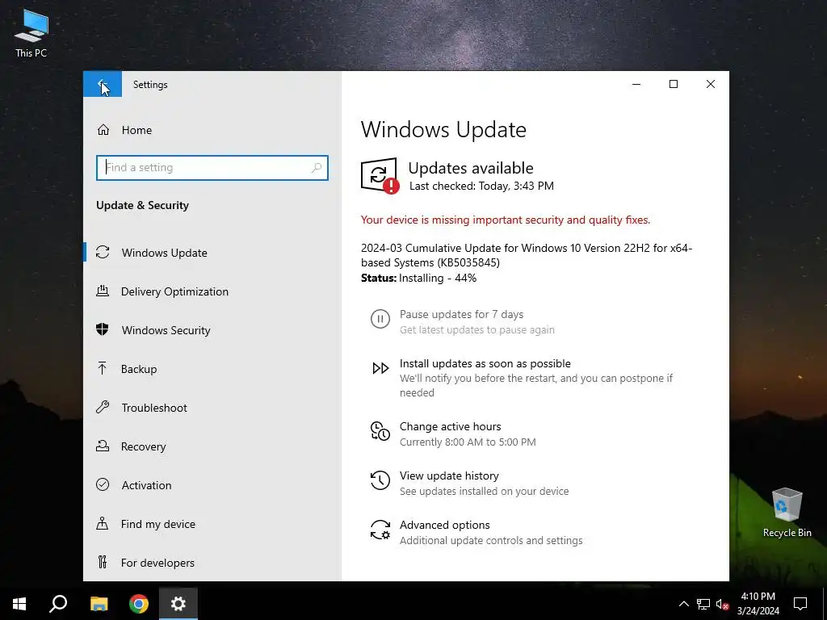Show hidden system tray icons
Viewport: 827px width, 620px height.
pyautogui.click(x=683, y=604)
